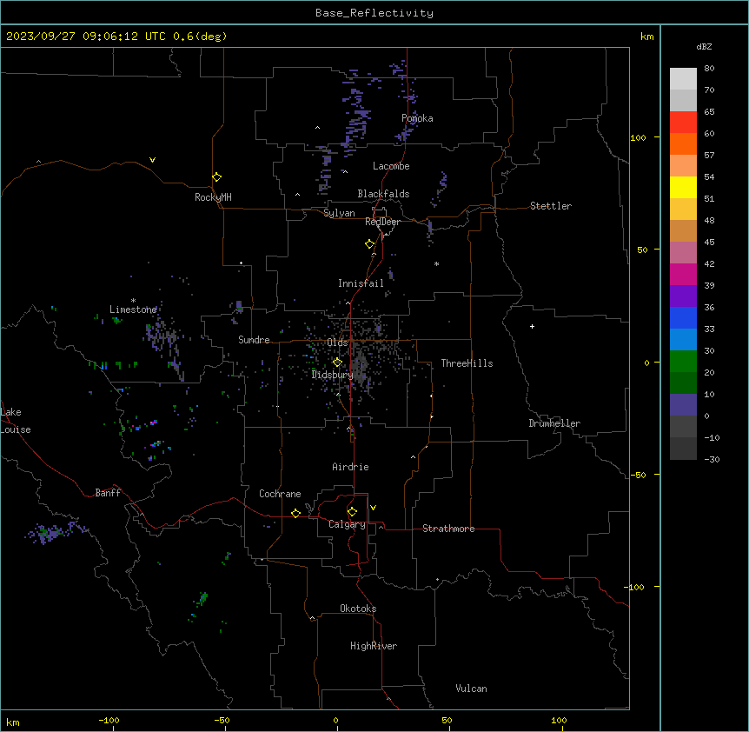749x732 pixels.
Task: Click the Limestone label
Action: (133, 309)
